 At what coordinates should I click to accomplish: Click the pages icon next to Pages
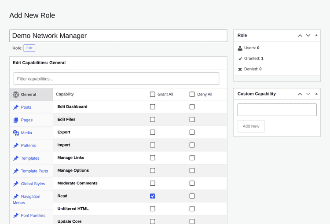click(x=16, y=120)
